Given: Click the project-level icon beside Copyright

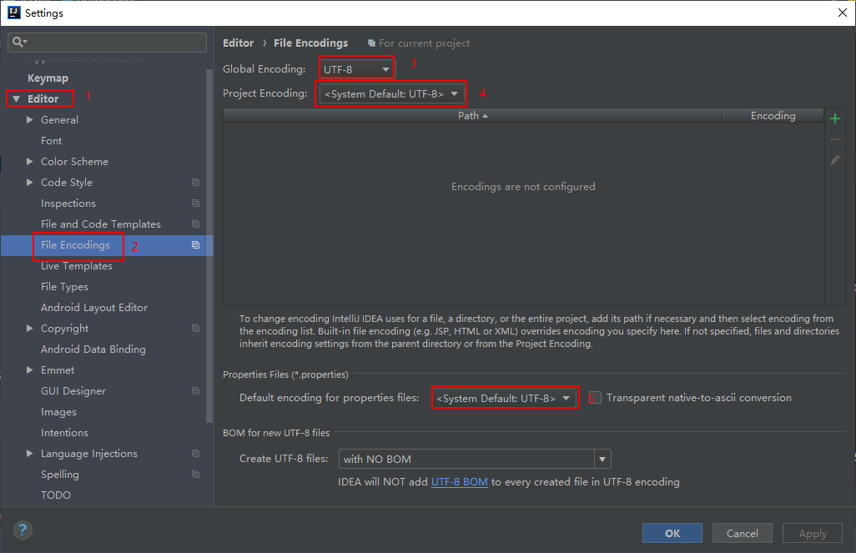Looking at the screenshot, I should point(195,328).
